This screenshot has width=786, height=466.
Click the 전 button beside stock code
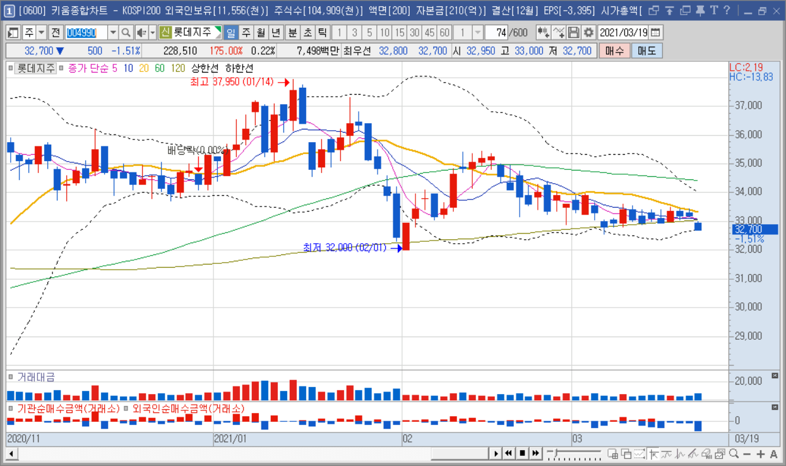point(56,33)
